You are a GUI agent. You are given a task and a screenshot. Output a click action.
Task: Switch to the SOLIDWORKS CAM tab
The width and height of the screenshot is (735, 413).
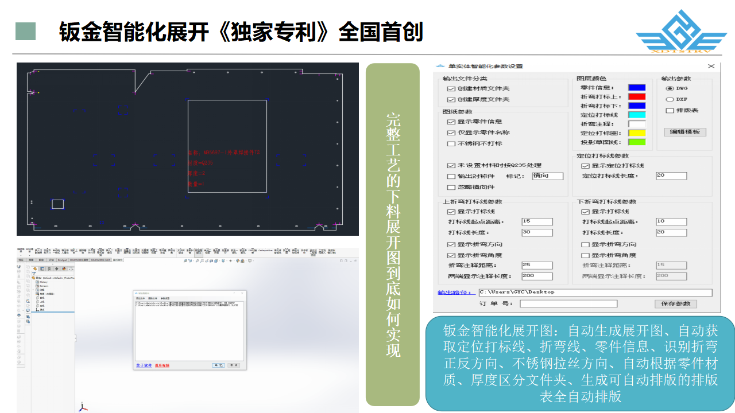(102, 260)
